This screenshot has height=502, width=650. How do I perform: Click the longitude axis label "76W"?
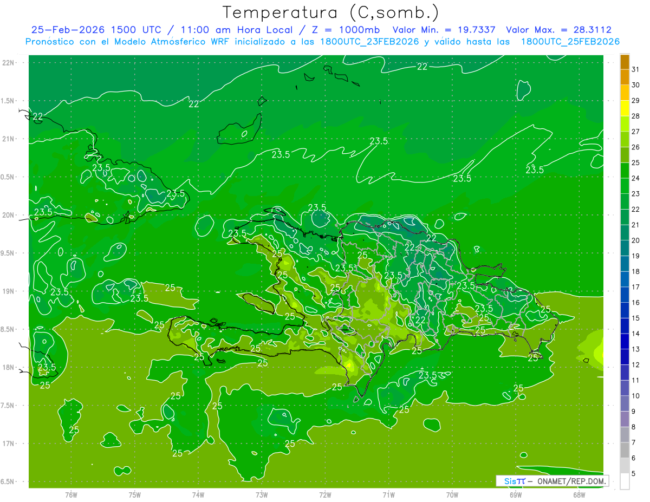pos(71,494)
